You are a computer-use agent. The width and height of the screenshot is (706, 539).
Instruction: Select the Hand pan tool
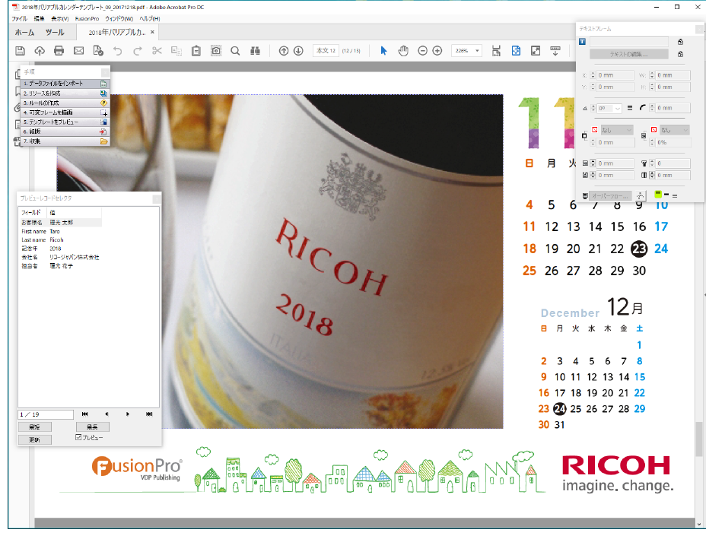pyautogui.click(x=403, y=51)
